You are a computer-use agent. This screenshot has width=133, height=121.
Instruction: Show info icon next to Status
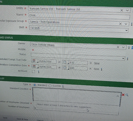click(127, 59)
